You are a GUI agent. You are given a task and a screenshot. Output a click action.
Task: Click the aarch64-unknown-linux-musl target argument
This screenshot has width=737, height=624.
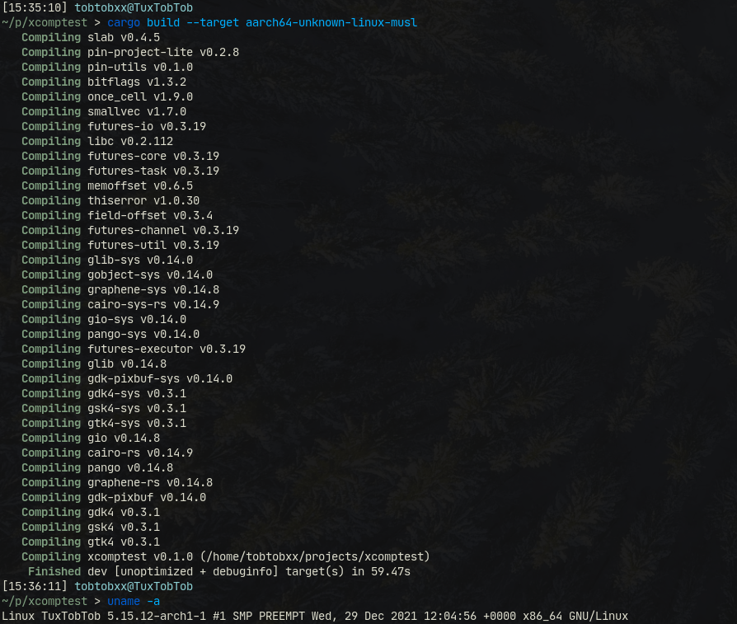[331, 22]
